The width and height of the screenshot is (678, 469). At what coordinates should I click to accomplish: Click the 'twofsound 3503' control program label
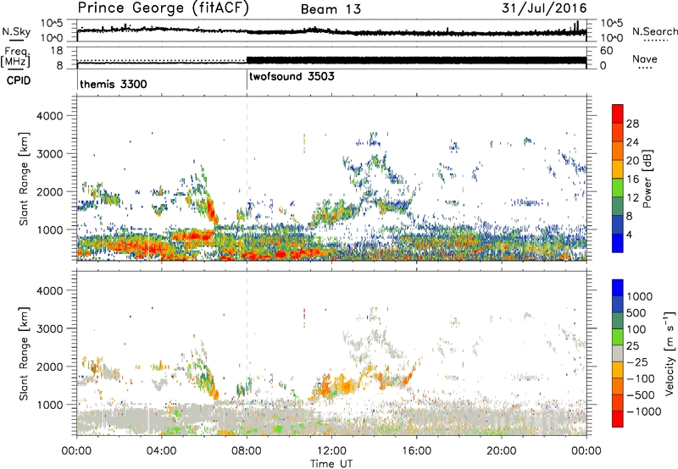[x=292, y=76]
